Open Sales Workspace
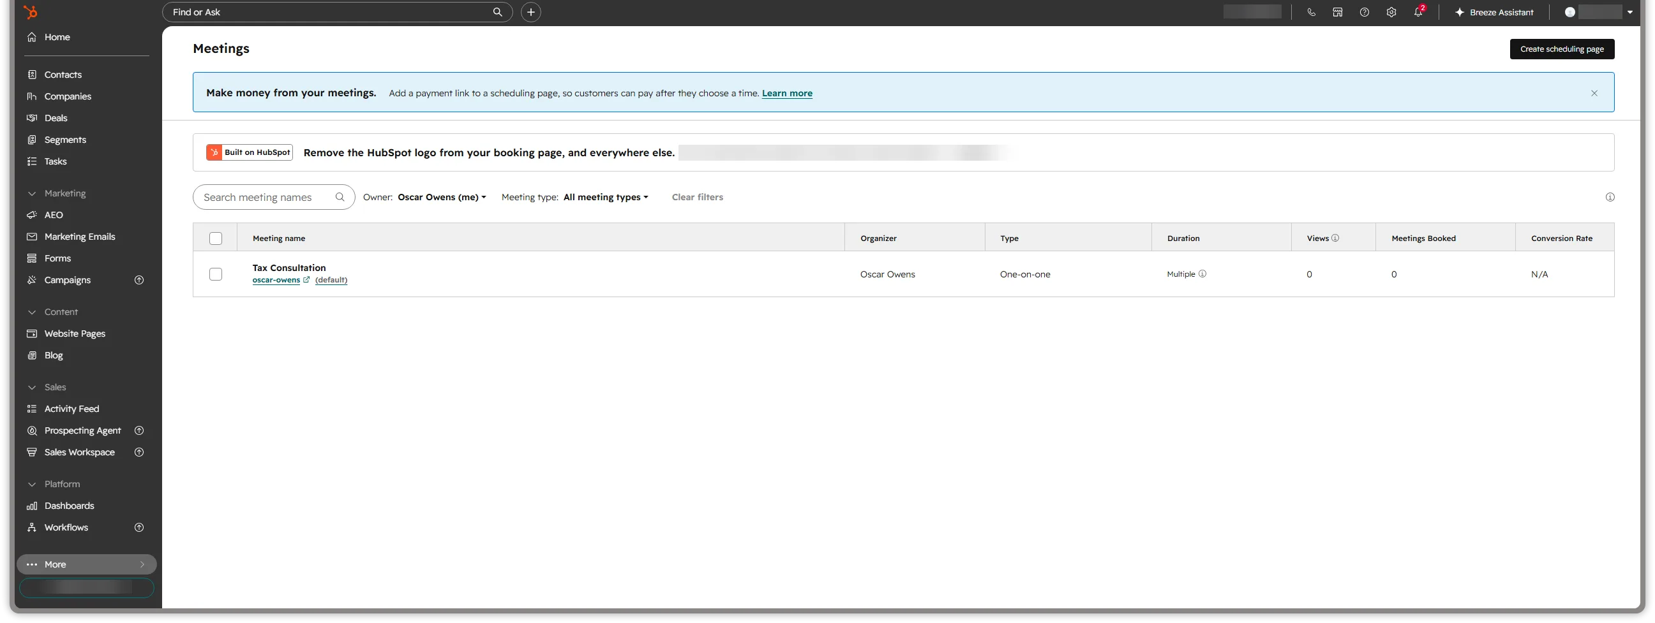The height and width of the screenshot is (623, 1655). (79, 453)
